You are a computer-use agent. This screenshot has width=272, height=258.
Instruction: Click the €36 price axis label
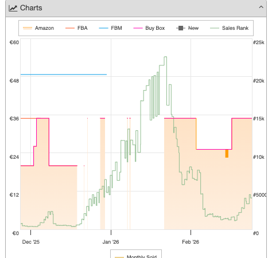[x=14, y=119]
